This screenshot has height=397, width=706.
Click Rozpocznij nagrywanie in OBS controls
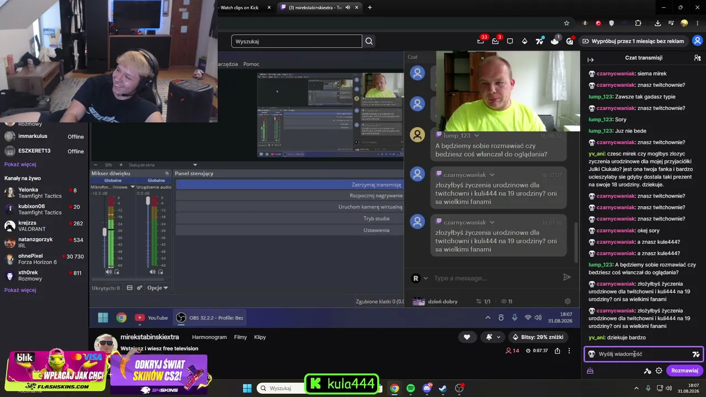pyautogui.click(x=290, y=196)
